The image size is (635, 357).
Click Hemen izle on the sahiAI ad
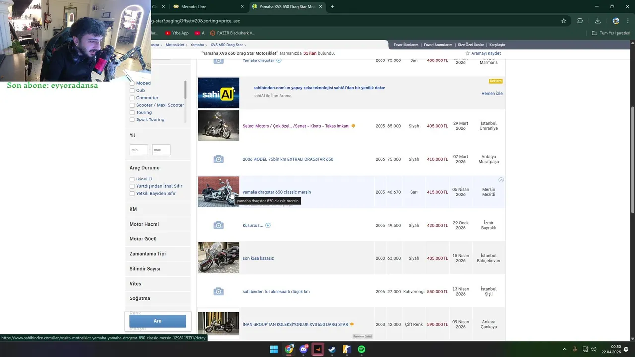[492, 93]
